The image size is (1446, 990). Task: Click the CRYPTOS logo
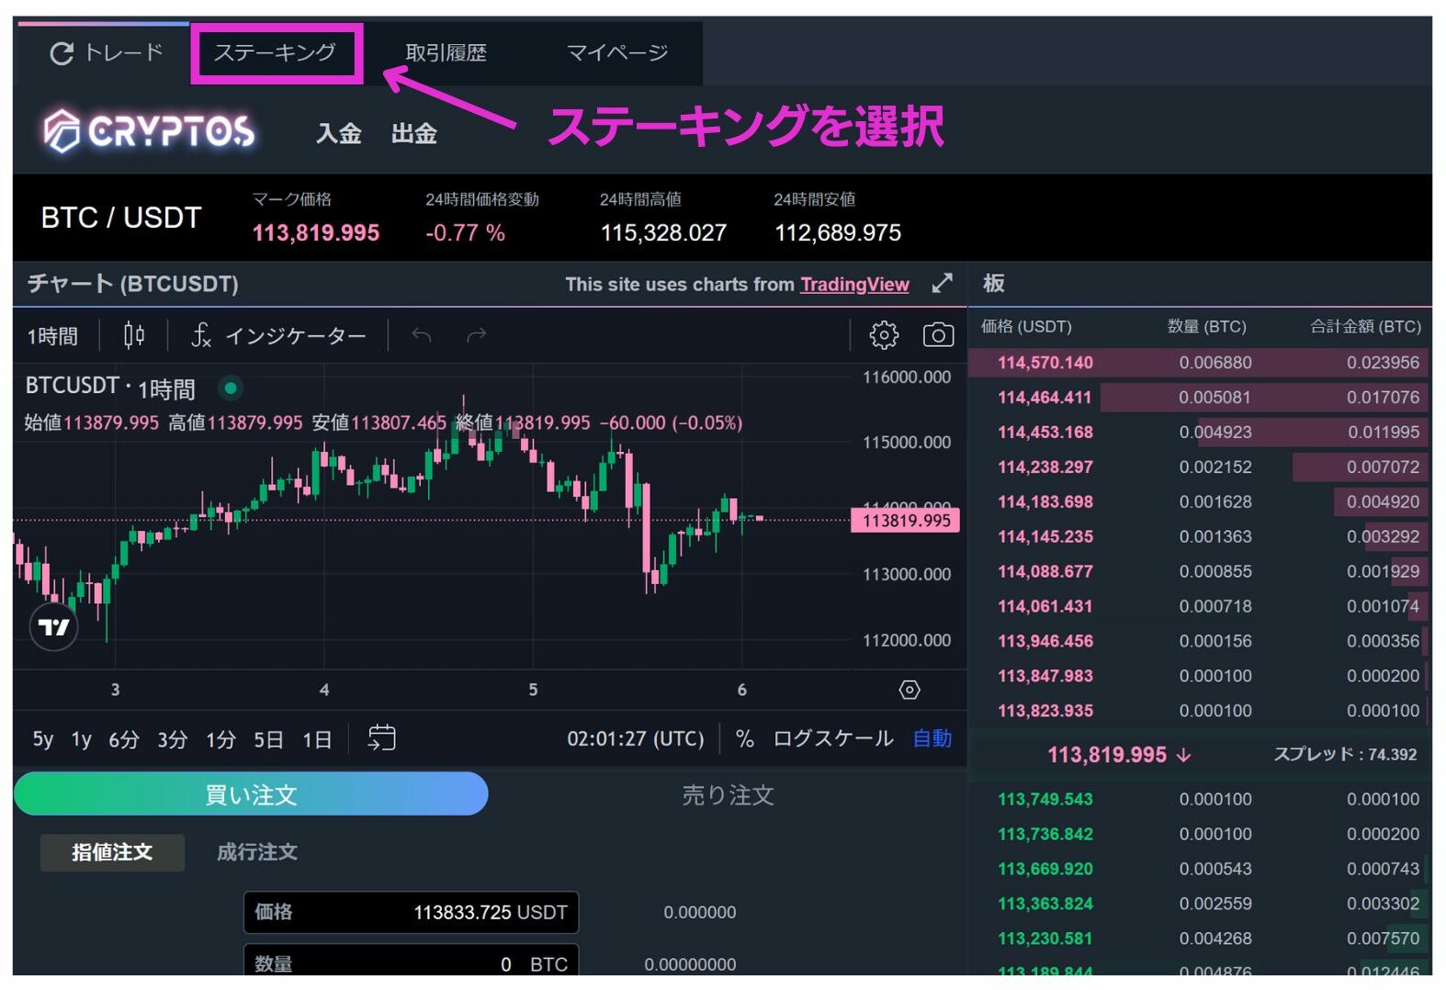point(149,130)
